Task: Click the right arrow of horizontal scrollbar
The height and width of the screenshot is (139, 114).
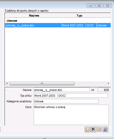Action: point(108,83)
